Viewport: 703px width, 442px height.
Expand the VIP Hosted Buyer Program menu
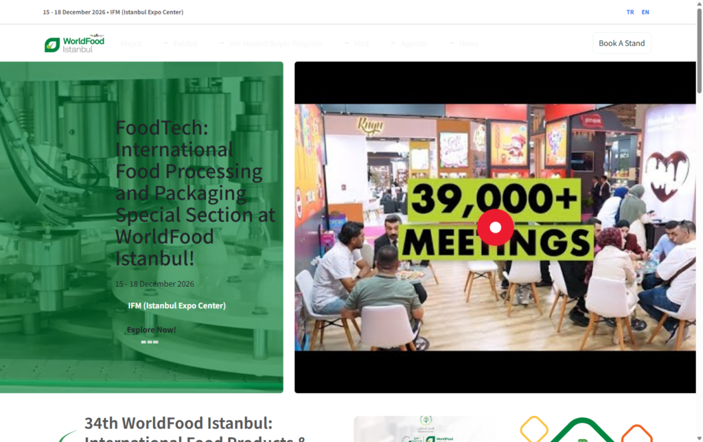[x=275, y=43]
